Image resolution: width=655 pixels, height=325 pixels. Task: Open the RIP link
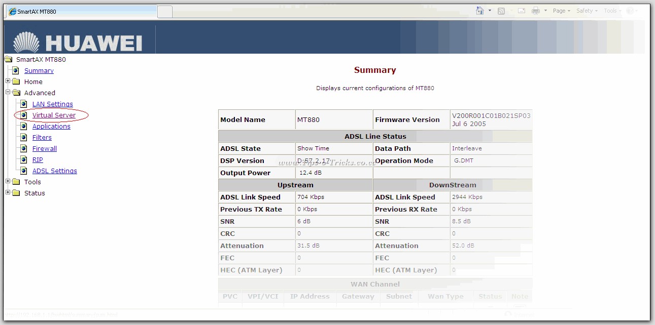click(x=38, y=160)
